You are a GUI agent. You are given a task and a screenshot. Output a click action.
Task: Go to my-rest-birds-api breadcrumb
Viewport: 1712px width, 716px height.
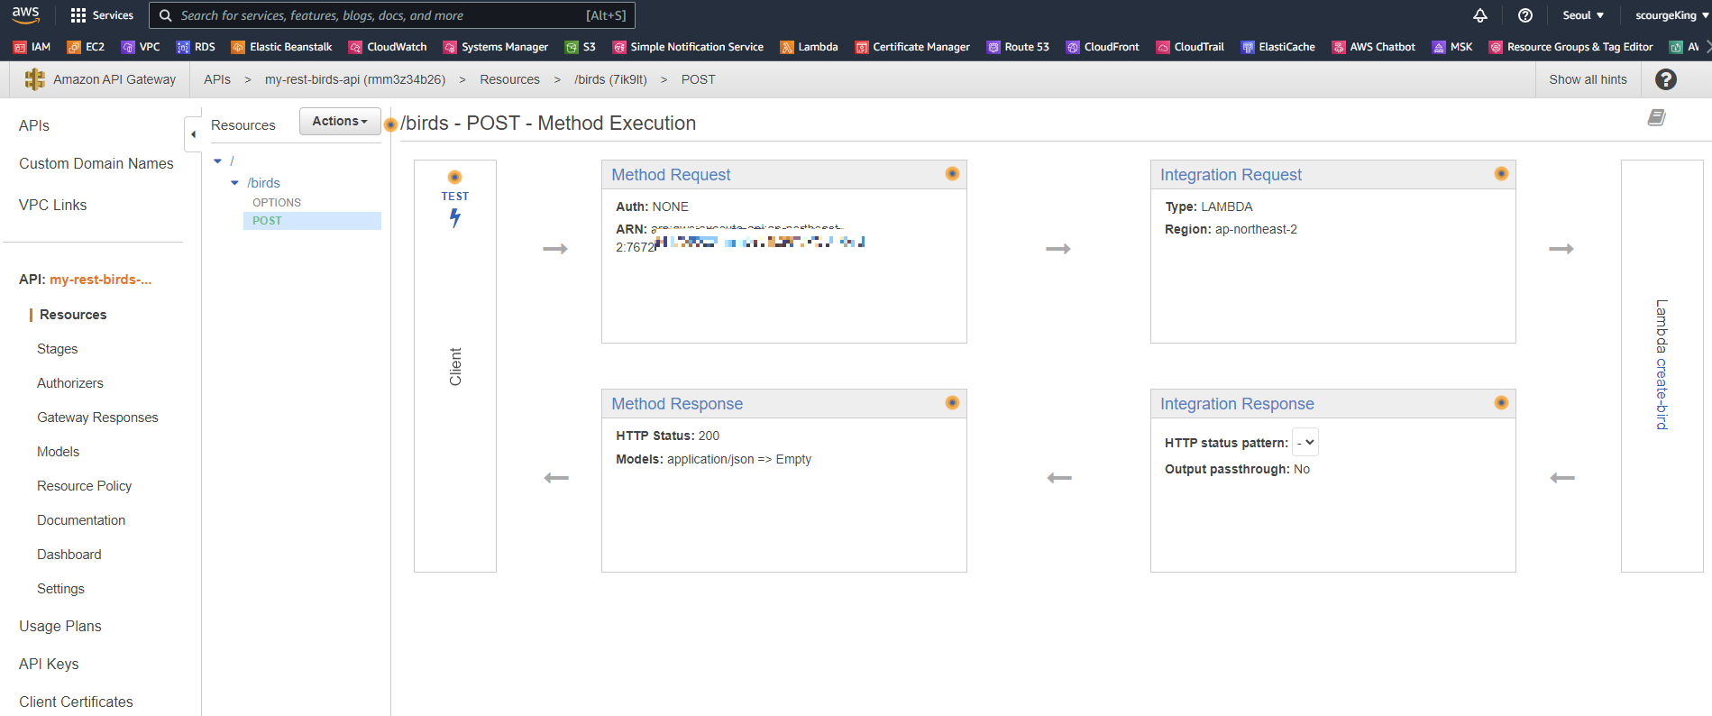[x=355, y=79]
